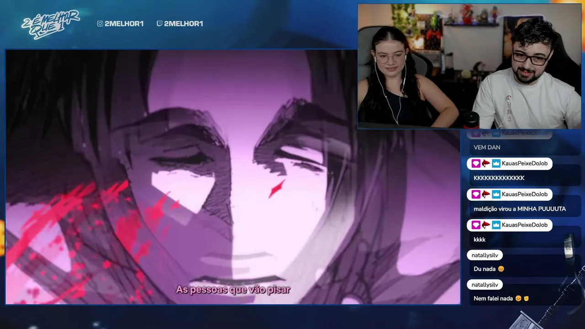Click the pink heart badge above 'maldição virou' message
Image resolution: width=585 pixels, height=329 pixels.
click(x=476, y=194)
